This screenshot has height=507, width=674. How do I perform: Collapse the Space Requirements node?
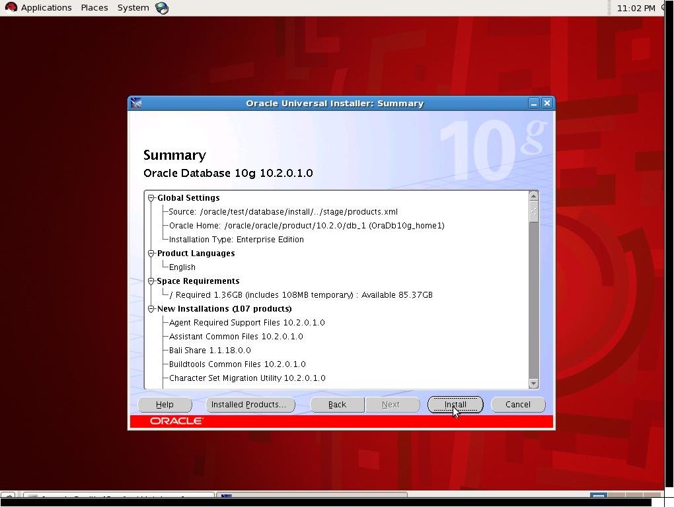pyautogui.click(x=151, y=281)
